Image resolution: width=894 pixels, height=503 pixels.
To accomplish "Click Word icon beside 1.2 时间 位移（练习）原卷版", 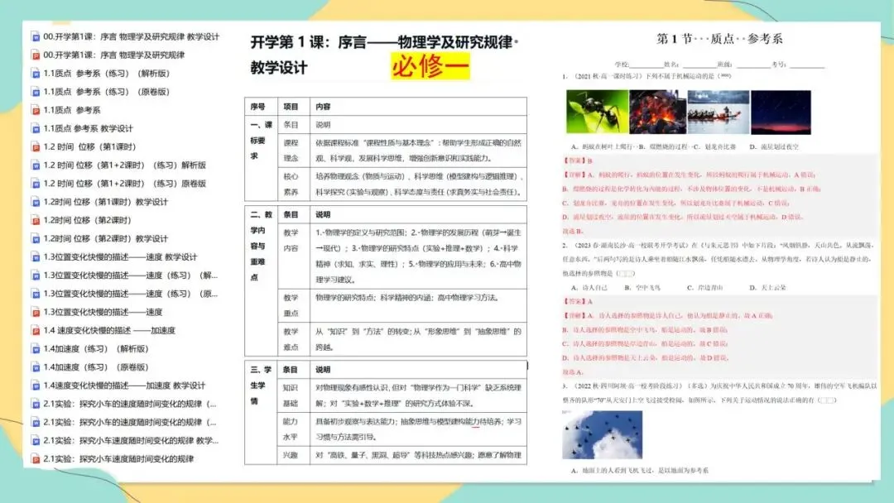I will [36, 184].
